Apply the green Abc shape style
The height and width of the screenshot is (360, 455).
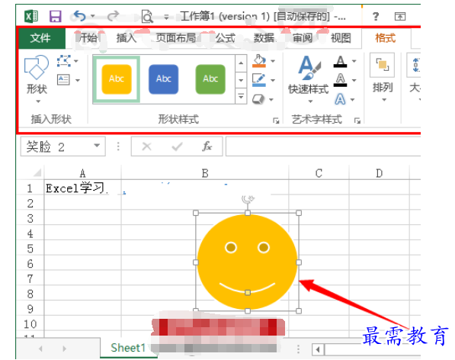click(210, 79)
